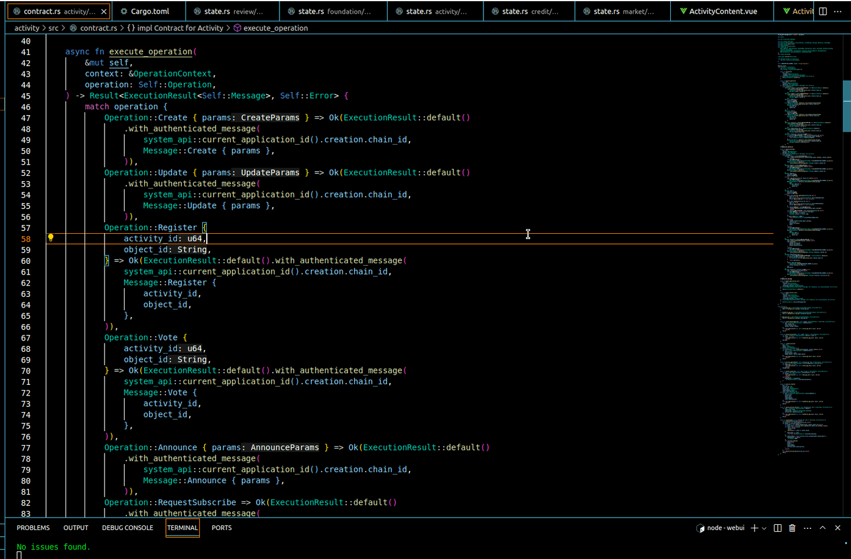This screenshot has width=851, height=559.
Task: Switch to the Cargo.toml tab
Action: click(x=150, y=11)
